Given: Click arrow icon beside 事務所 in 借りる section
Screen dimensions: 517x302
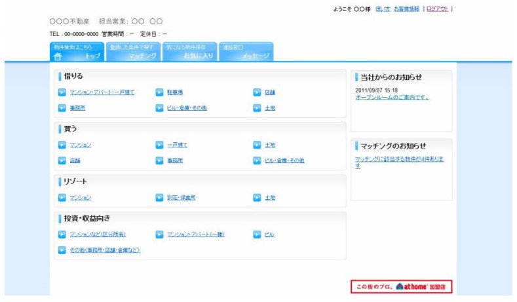Looking at the screenshot, I should coord(62,108).
